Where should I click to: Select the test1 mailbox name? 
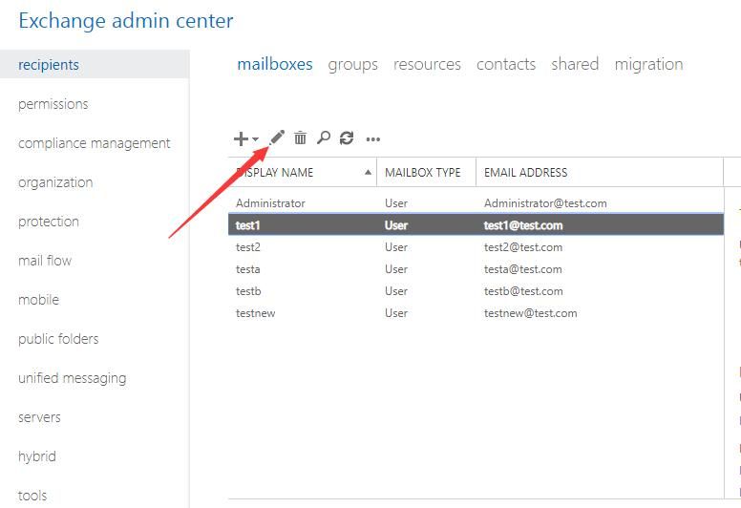(x=247, y=225)
